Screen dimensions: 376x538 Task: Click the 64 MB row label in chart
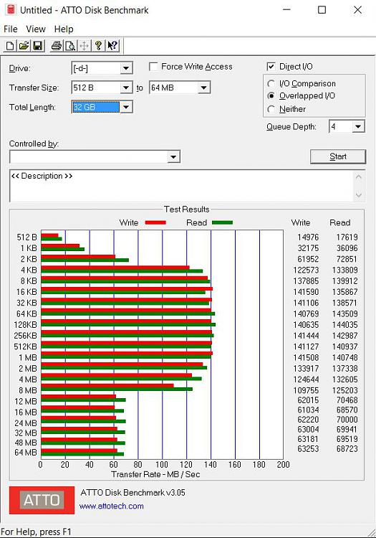[26, 453]
